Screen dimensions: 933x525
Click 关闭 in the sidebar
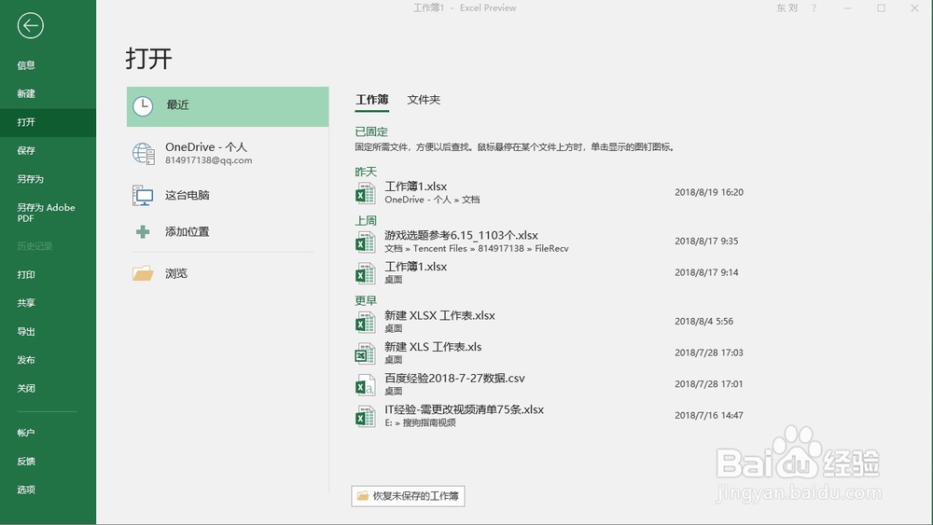26,389
